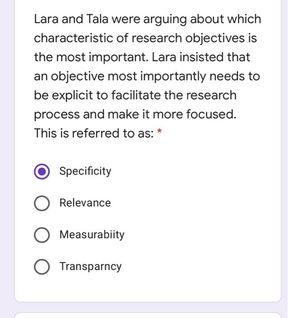Click the line "process and make it more focused."
Viewport: 288px width, 318px height.
135,114
